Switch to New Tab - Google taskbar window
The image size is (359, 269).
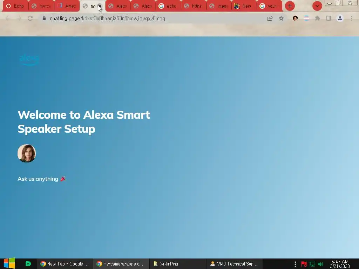tap(65, 264)
